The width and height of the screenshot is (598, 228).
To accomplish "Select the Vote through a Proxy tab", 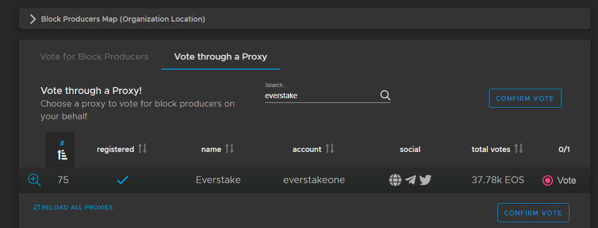I will (220, 56).
